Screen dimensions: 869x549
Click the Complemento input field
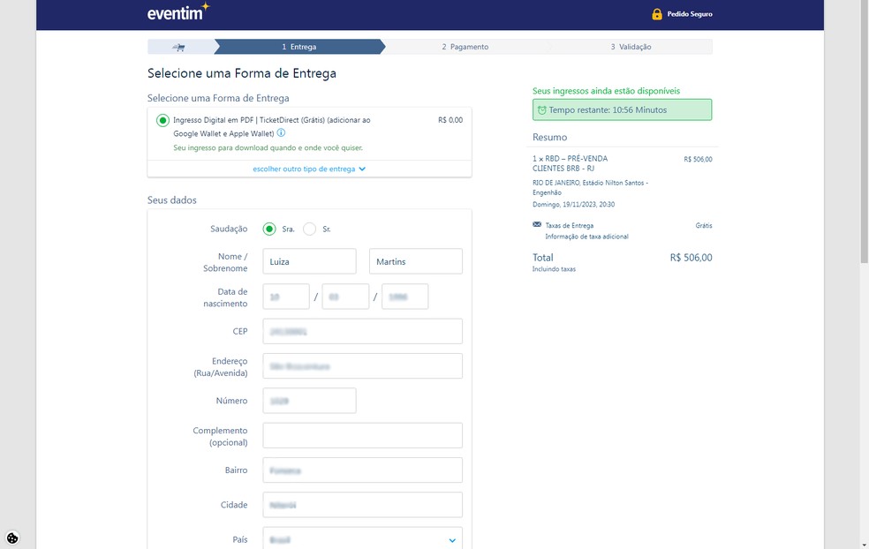362,435
